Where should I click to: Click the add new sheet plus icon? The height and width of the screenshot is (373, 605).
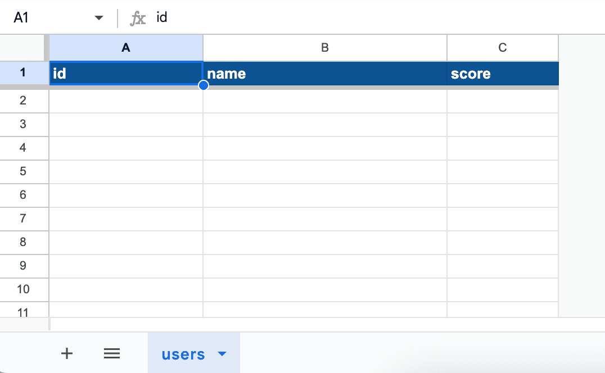pos(67,353)
